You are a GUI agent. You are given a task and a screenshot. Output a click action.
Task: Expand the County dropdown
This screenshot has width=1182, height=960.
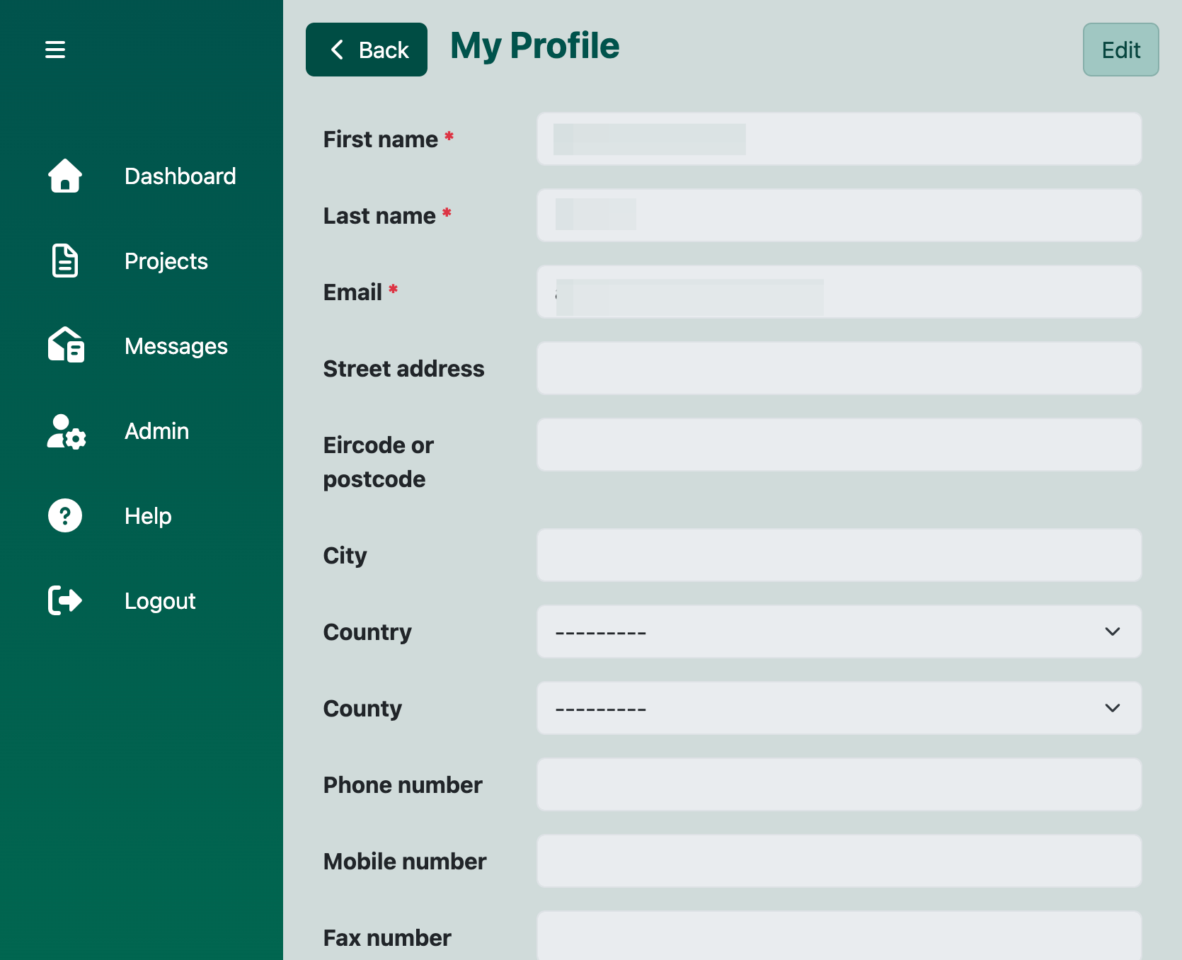[839, 708]
